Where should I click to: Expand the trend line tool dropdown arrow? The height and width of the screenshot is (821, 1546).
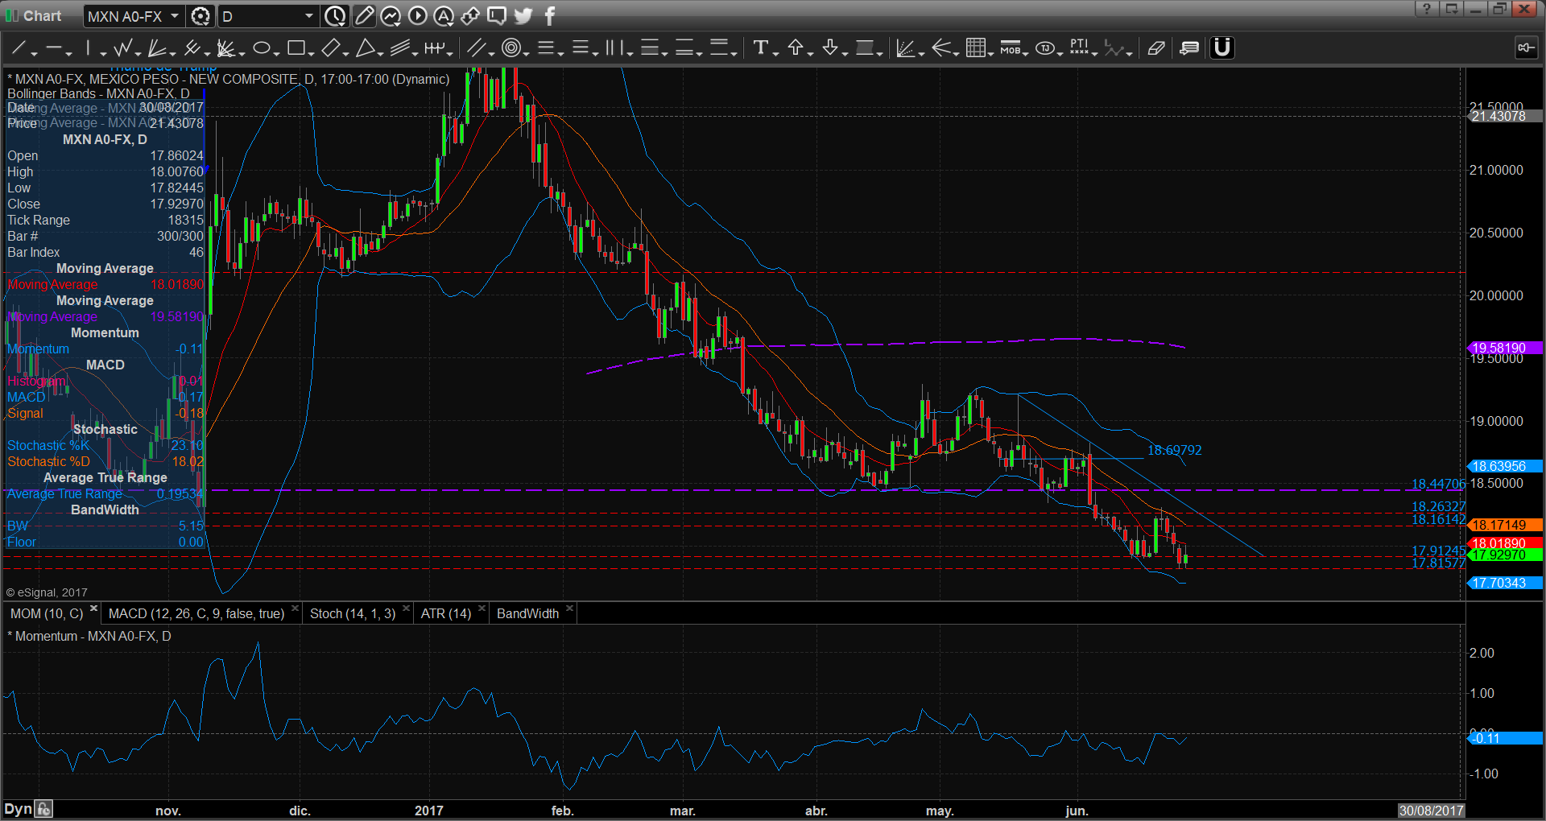35,53
